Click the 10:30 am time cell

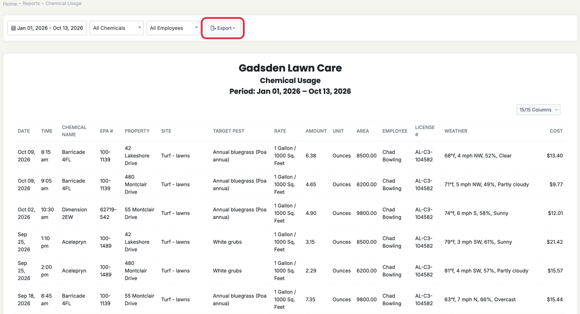pos(47,213)
